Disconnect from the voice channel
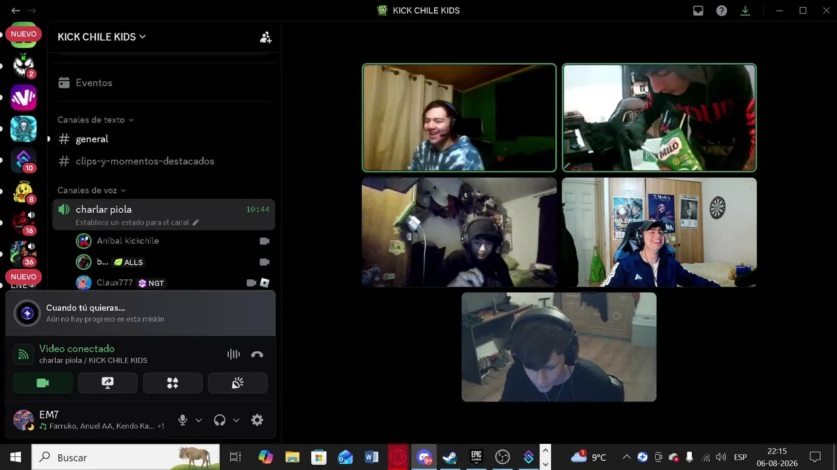Screen dimensions: 837x470 257,354
